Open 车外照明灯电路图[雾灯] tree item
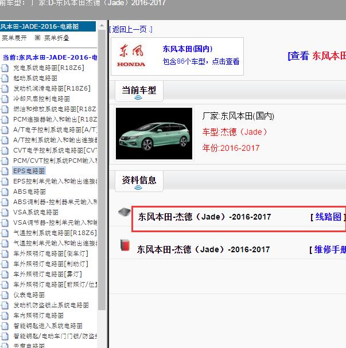The image size is (346, 348). click(48, 274)
